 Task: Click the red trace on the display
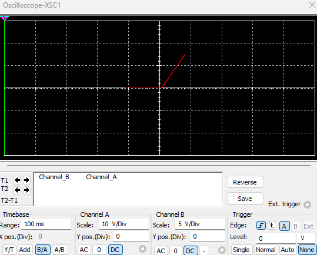173,71
